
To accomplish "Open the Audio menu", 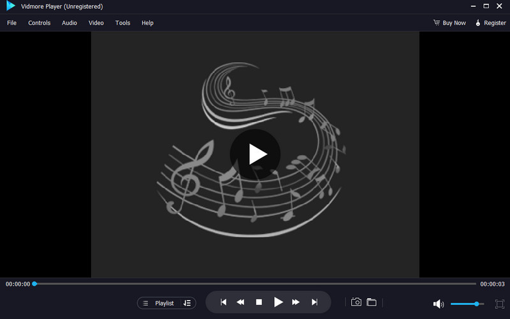I will tap(69, 23).
